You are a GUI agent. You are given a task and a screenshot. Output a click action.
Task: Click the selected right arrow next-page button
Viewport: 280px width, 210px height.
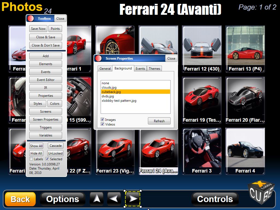coord(133,199)
